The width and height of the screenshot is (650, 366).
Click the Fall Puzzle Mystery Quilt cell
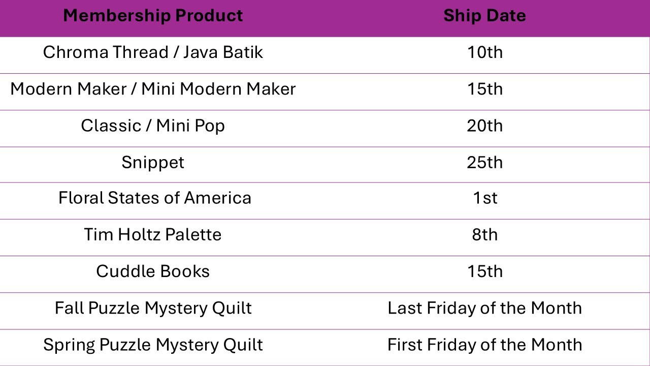[x=153, y=308]
